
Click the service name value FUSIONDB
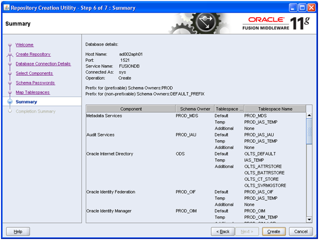coord(129,66)
